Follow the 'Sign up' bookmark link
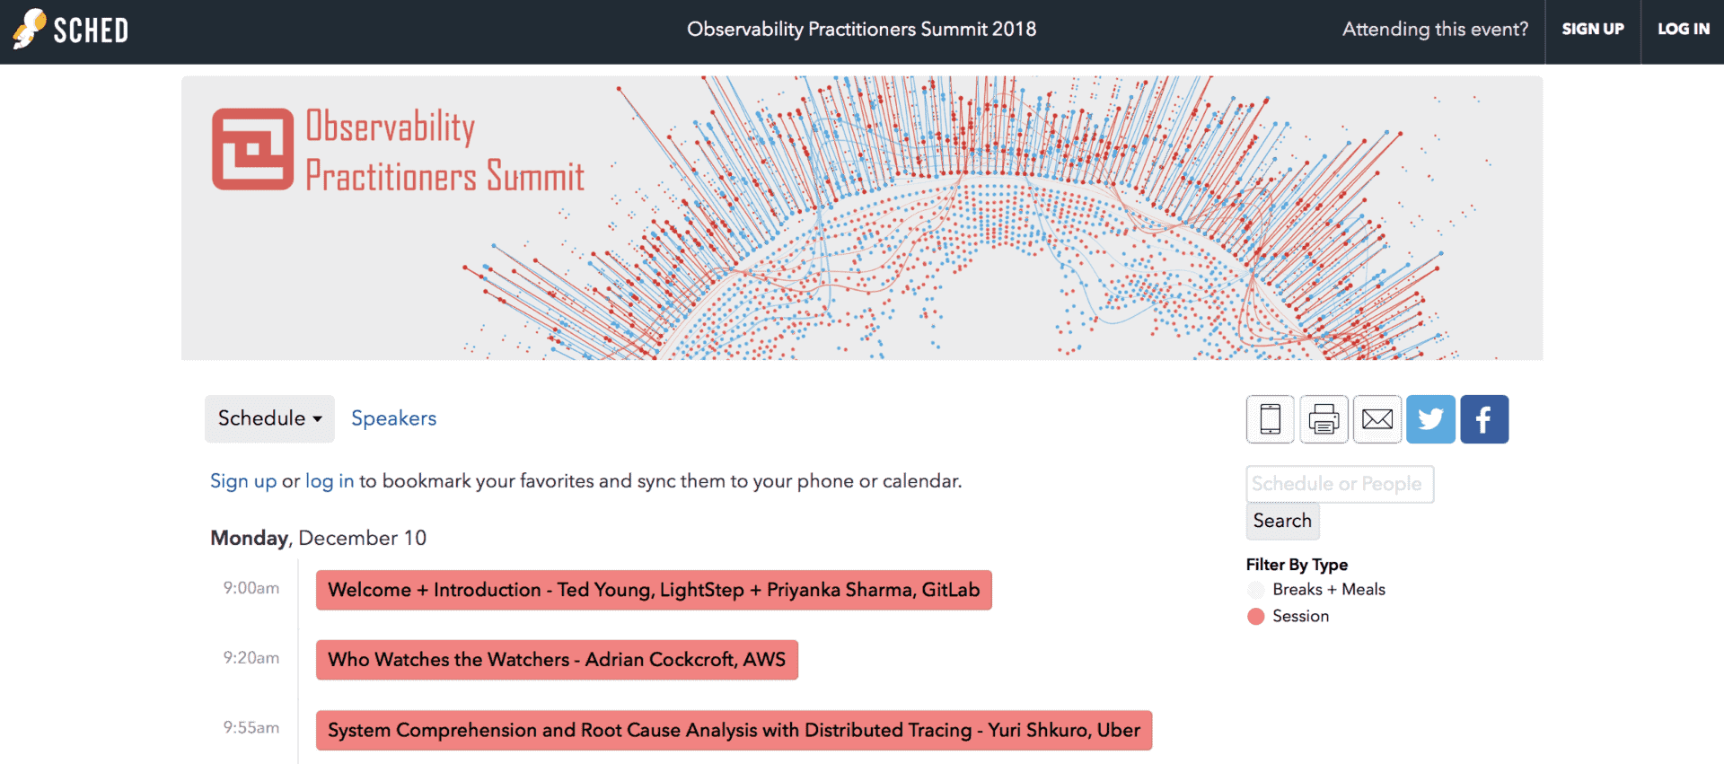 click(243, 481)
